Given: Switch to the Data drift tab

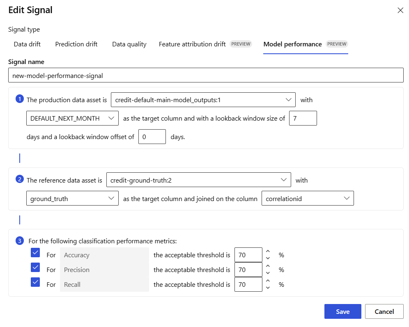Looking at the screenshot, I should pyautogui.click(x=27, y=44).
